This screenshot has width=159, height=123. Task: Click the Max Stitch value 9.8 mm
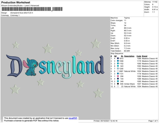point(127,43)
